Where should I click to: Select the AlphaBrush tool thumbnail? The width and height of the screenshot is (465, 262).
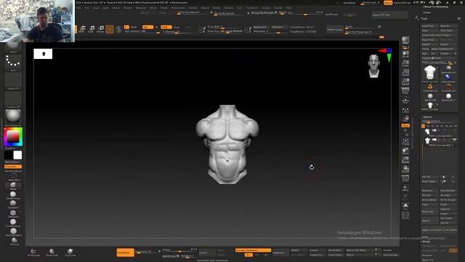pos(448,79)
